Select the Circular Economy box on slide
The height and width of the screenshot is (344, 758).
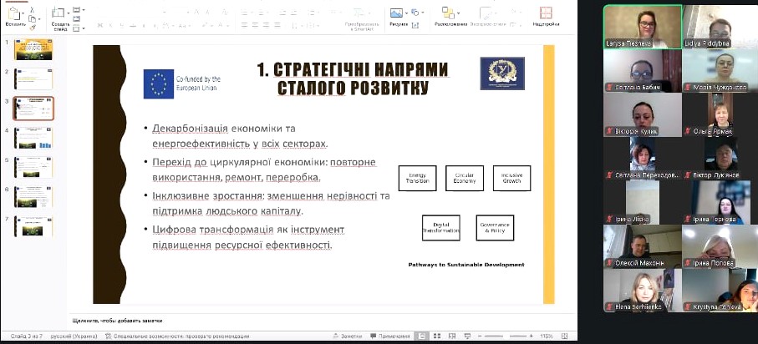pos(465,178)
